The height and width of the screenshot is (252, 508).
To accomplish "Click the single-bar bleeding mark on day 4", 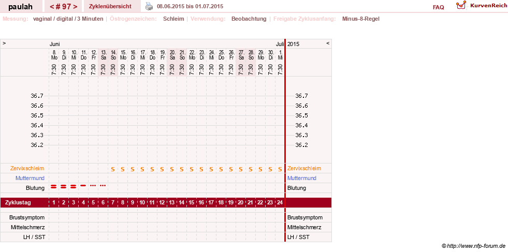I will (83, 186).
